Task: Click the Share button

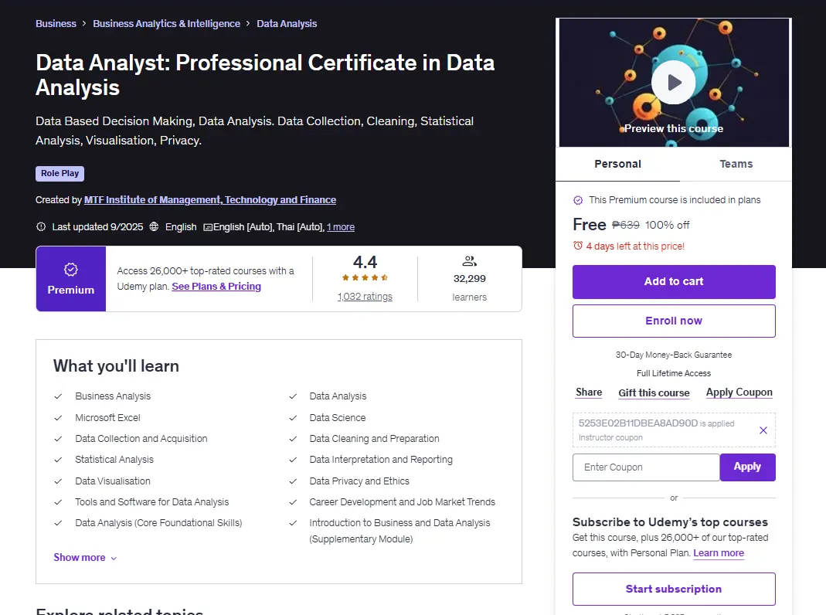Action: 589,392
